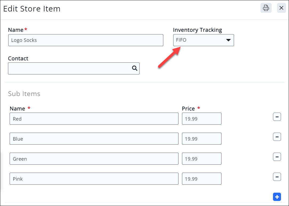Open the Inventory Tracking FIFO dropdown
289x206 pixels.
[203, 40]
